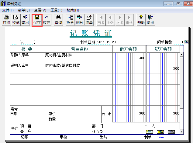193x143 pixels.
Task: Click 删分 (Delete entry) toolbar icon
Action: pyautogui.click(x=79, y=20)
